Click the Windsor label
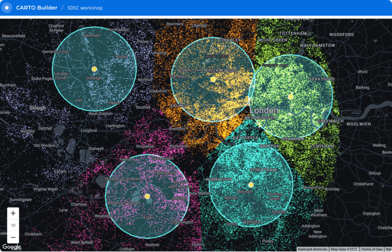Image resolution: width=392 pixels, height=252 pixels. (28, 131)
